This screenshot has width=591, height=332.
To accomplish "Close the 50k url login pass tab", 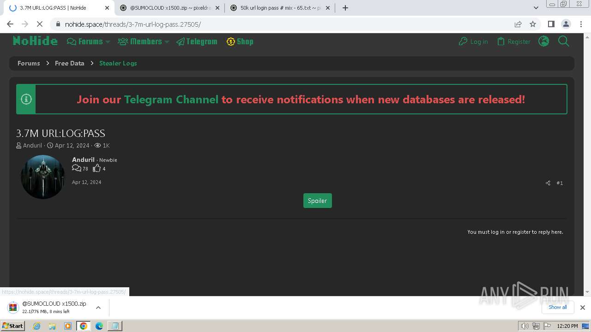I will [x=328, y=8].
